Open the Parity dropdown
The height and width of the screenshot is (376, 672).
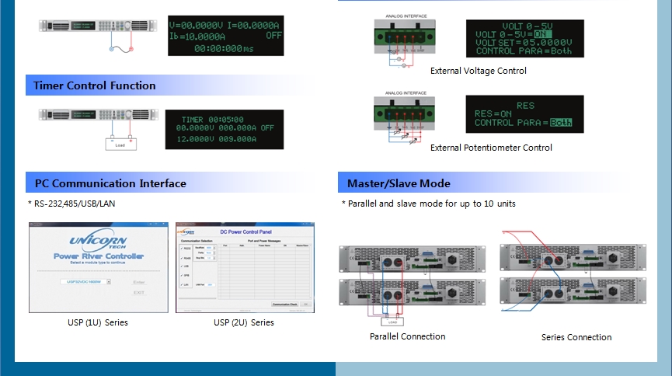tap(210, 253)
